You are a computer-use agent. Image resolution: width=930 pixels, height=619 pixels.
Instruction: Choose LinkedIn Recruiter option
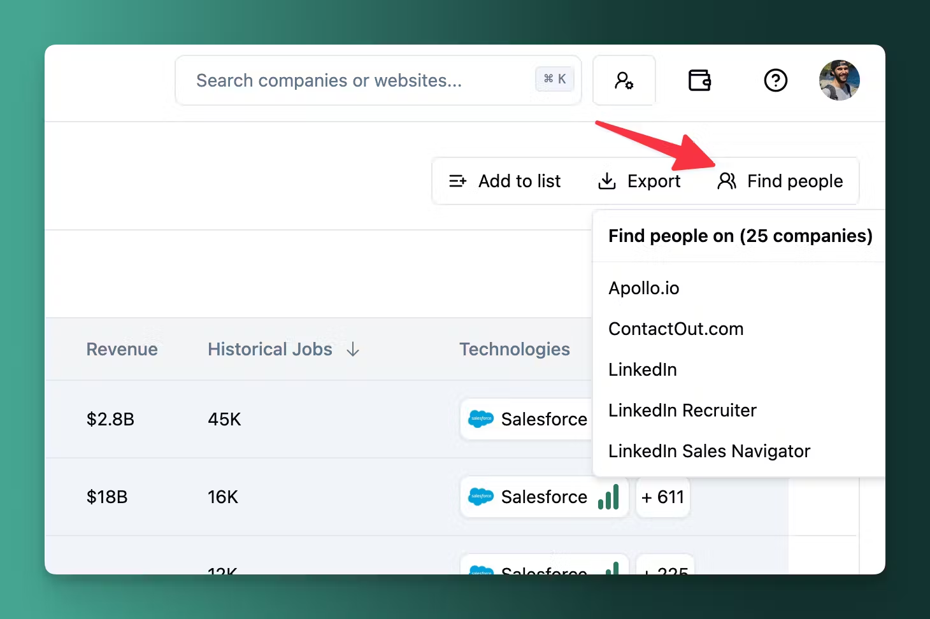click(x=682, y=410)
